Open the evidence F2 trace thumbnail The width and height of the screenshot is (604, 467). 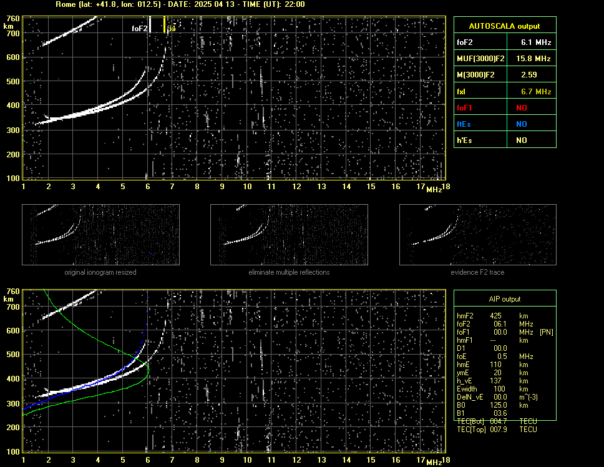pyautogui.click(x=478, y=235)
